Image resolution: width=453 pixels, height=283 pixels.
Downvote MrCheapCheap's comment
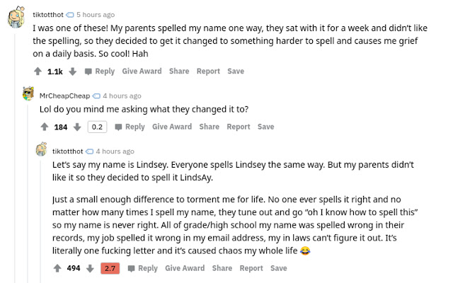pyautogui.click(x=77, y=127)
